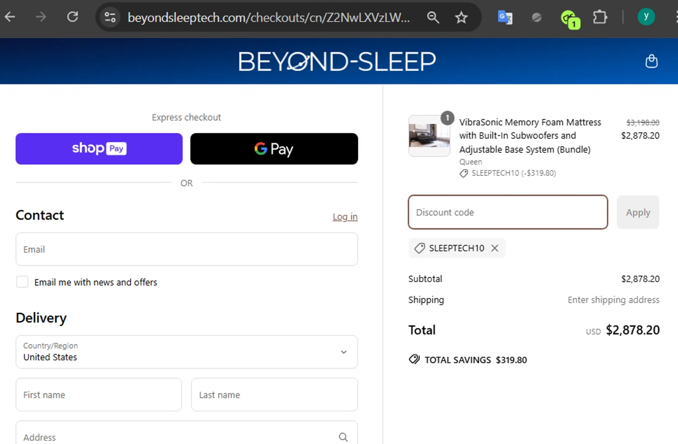Click the browser address bar URL
678x444 pixels.
[x=268, y=17]
